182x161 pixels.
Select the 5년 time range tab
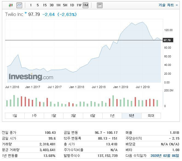[132, 116]
